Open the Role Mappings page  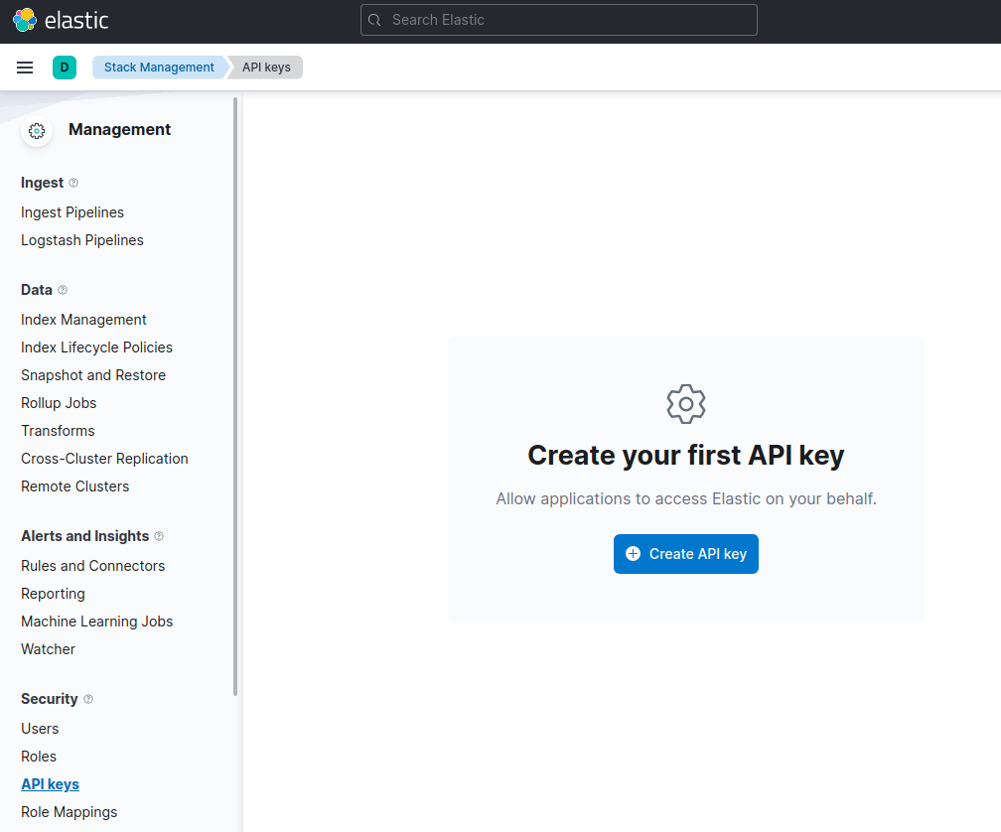coord(69,812)
